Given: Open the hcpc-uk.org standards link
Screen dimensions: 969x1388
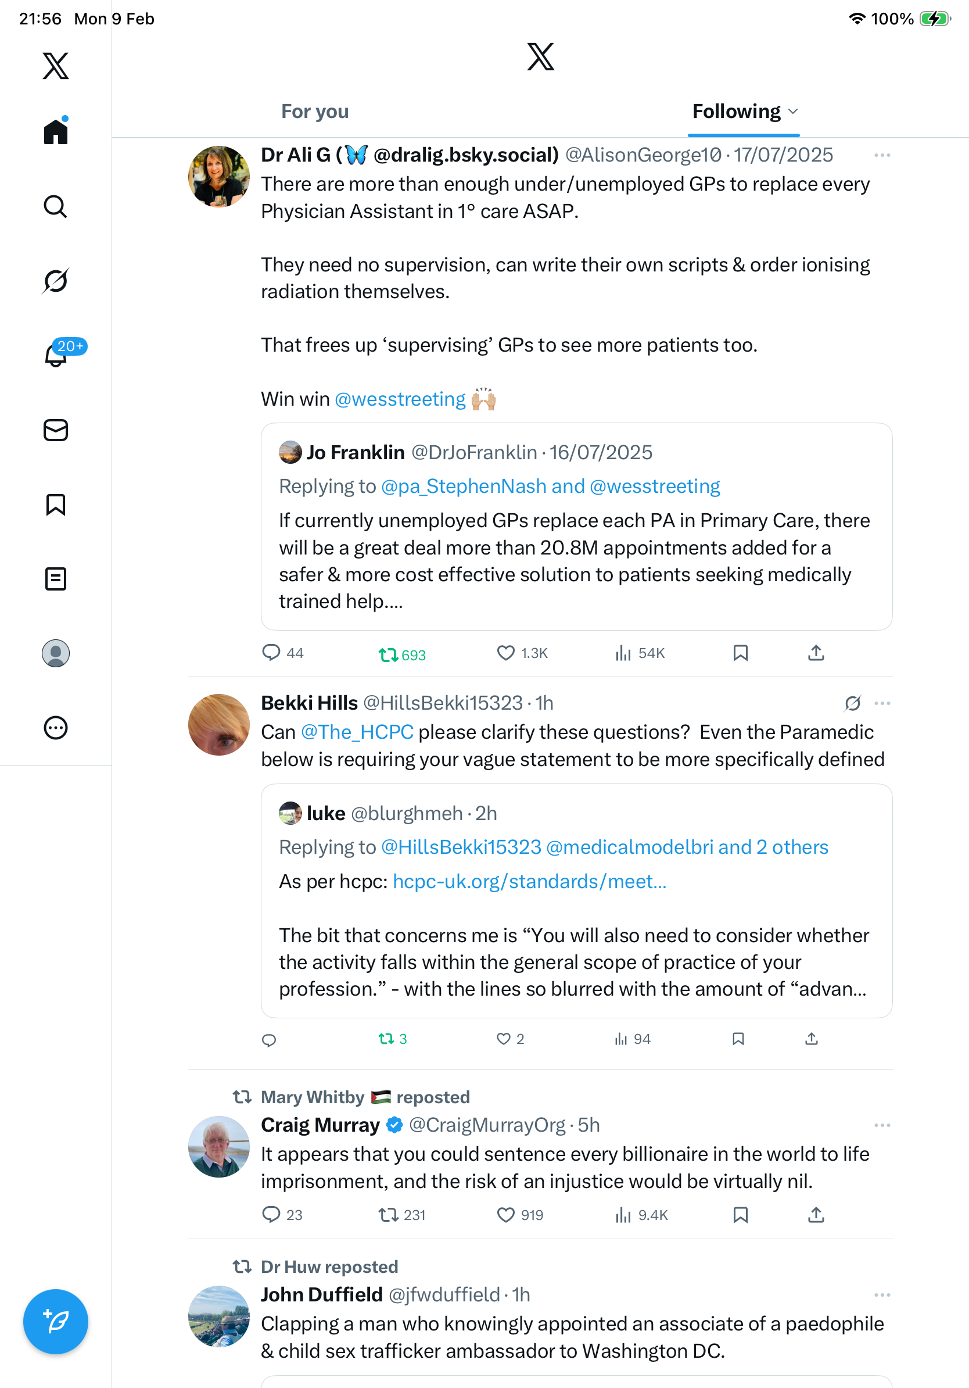Looking at the screenshot, I should [x=529, y=882].
